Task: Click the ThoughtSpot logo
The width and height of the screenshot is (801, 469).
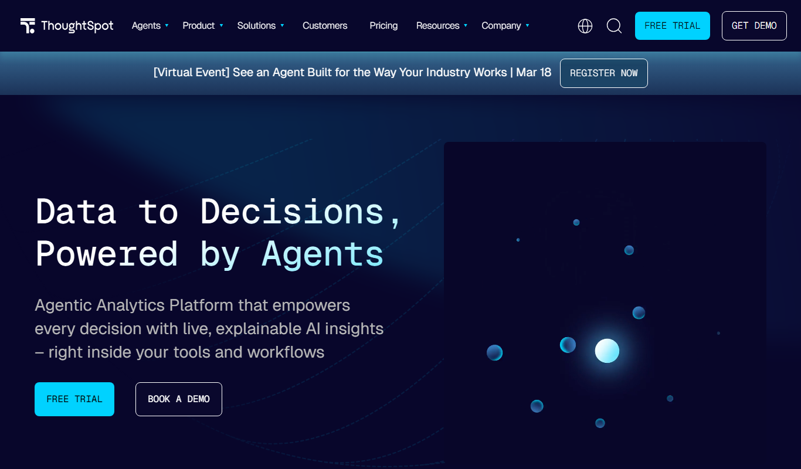Action: tap(67, 26)
